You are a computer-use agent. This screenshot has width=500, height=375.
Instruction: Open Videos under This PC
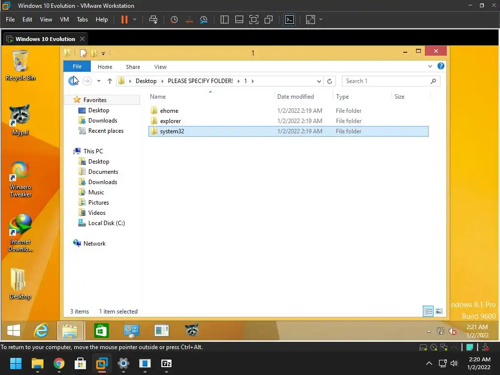97,213
